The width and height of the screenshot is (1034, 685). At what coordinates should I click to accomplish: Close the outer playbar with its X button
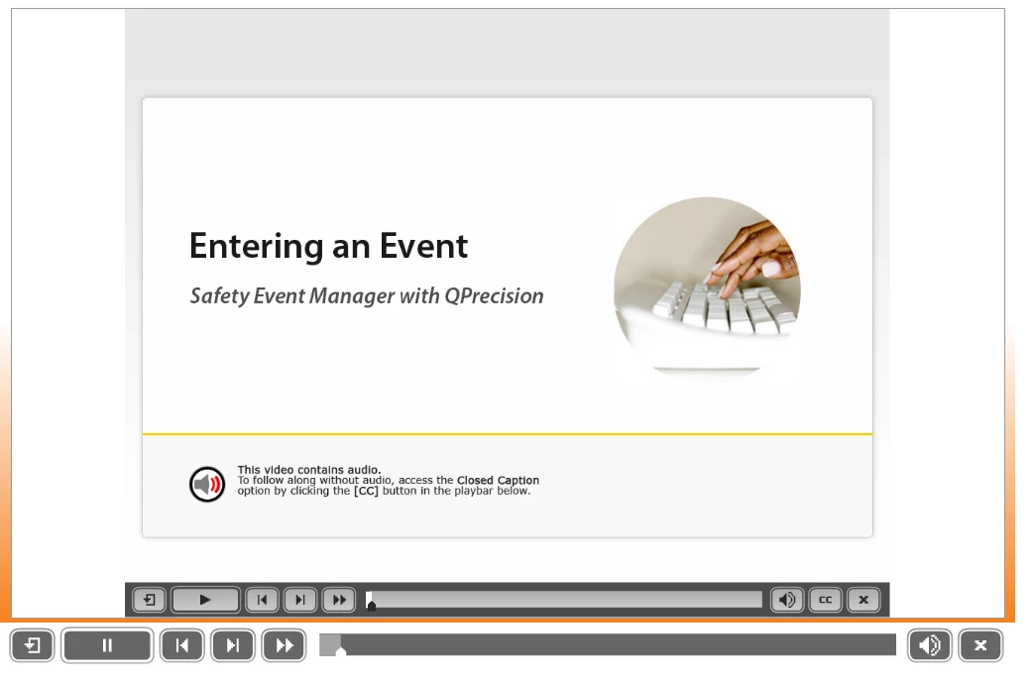[x=980, y=645]
